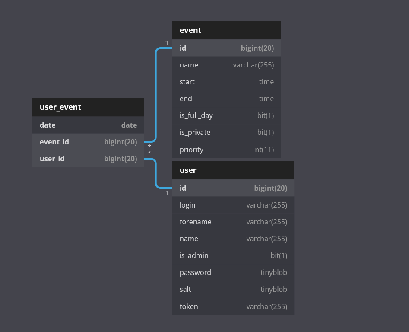
Task: Select the is_admin bit(1) row
Action: (x=233, y=255)
